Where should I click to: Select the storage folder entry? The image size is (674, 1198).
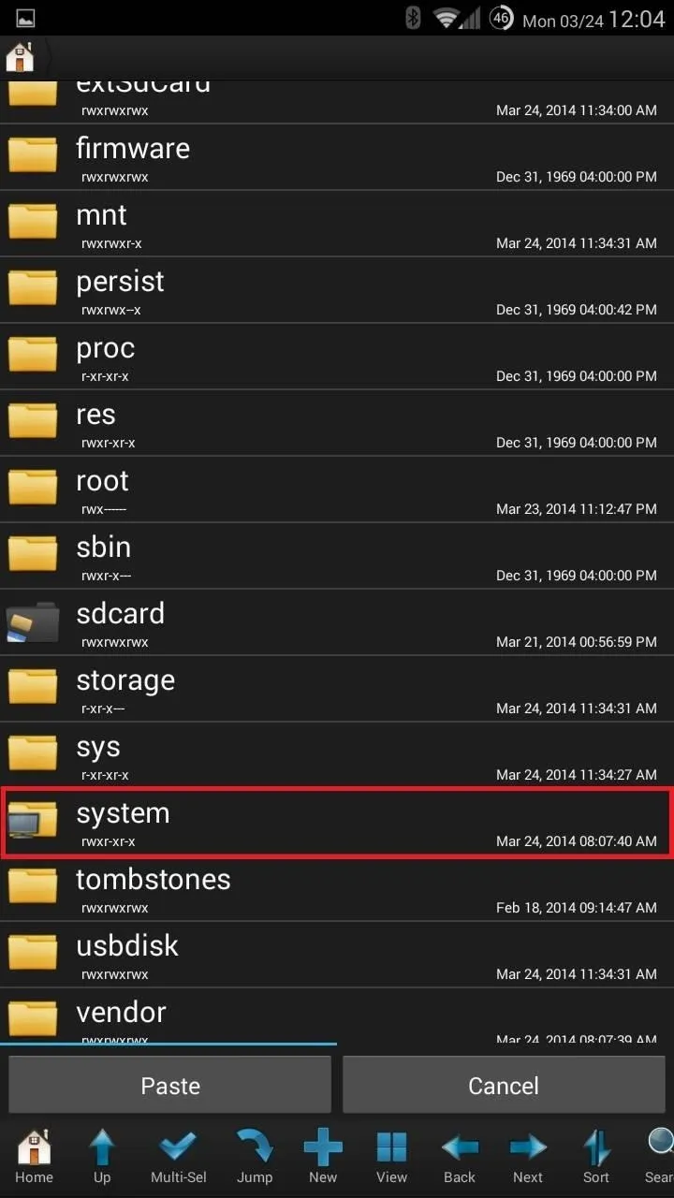[337, 689]
